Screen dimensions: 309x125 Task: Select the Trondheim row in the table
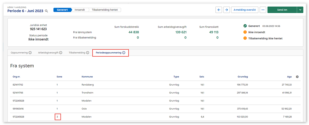coord(151,93)
